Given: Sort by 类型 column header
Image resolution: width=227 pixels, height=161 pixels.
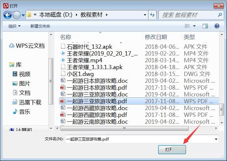Looking at the screenshot, I should tap(189, 37).
